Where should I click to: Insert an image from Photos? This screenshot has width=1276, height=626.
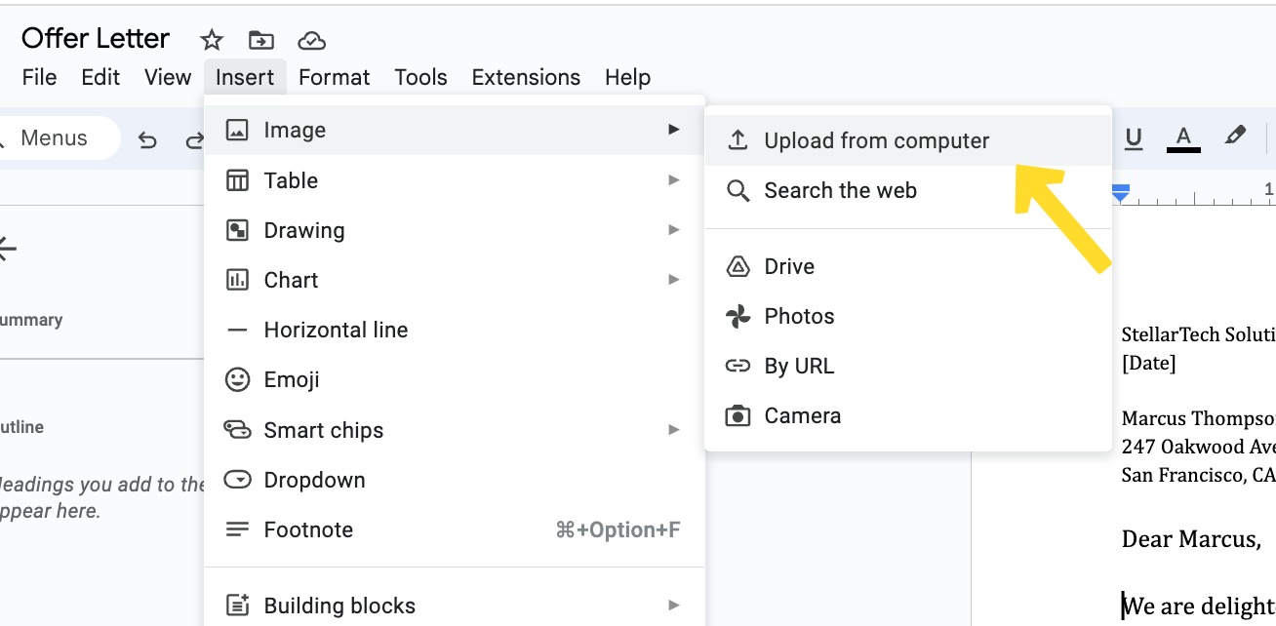click(x=798, y=315)
